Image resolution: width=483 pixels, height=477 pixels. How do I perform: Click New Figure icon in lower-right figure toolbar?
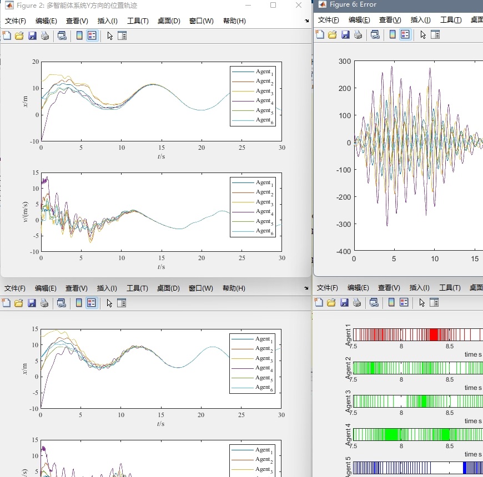click(319, 302)
